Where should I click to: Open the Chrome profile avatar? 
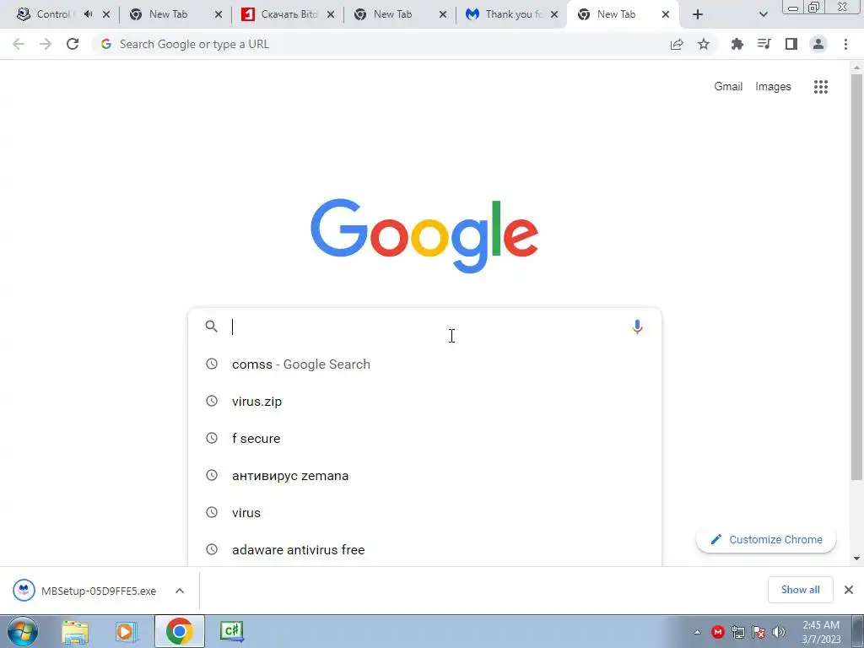(x=818, y=44)
